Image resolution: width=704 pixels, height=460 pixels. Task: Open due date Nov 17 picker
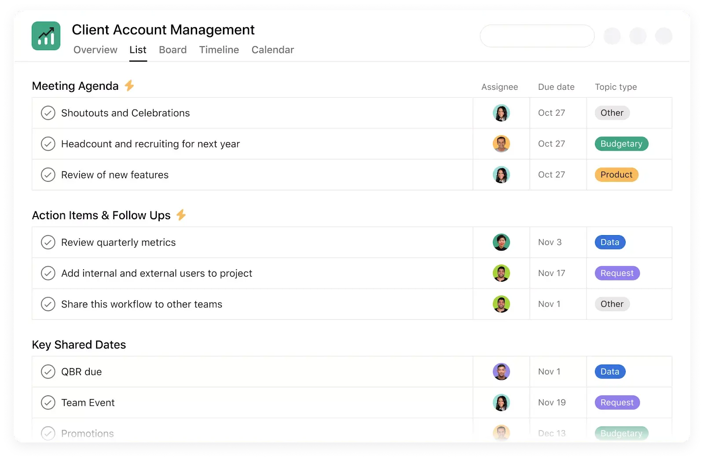[551, 273]
